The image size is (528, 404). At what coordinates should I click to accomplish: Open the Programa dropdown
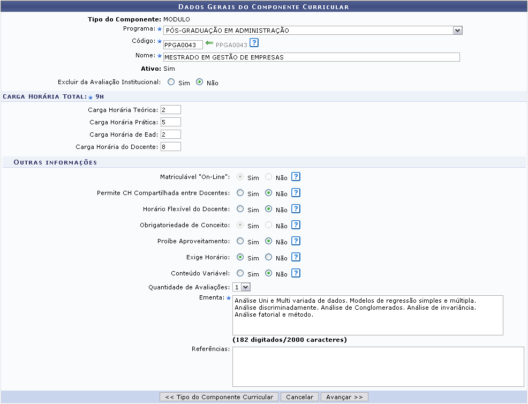(x=313, y=31)
